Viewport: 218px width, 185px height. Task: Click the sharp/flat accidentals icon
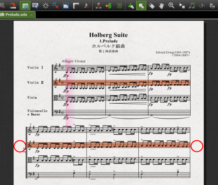pyautogui.click(x=212, y=6)
